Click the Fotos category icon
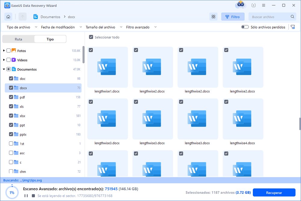This screenshot has height=201, width=301. (14, 51)
